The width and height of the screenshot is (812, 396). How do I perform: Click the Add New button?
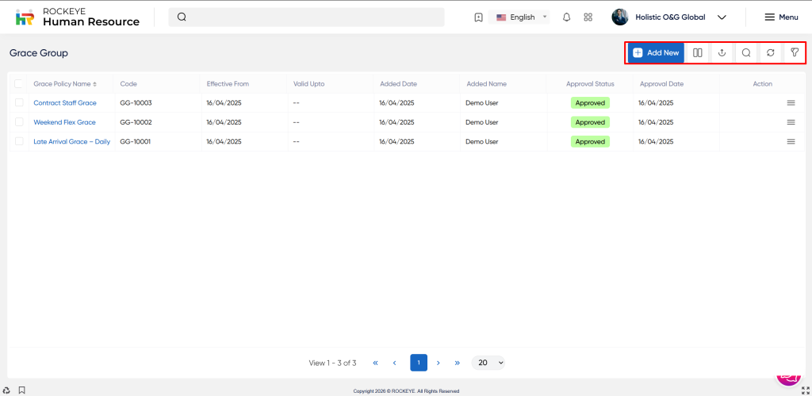pos(656,53)
